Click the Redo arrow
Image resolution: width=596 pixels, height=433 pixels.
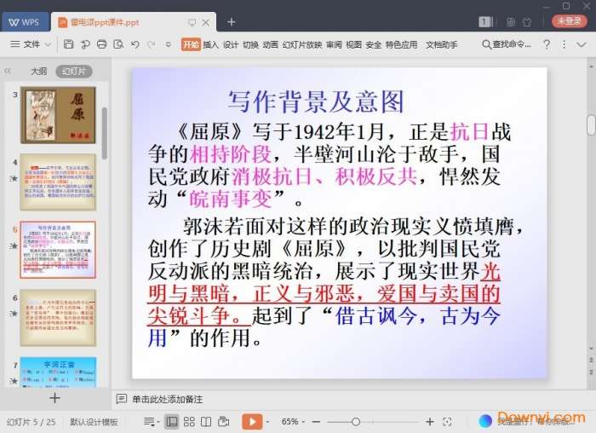click(152, 44)
